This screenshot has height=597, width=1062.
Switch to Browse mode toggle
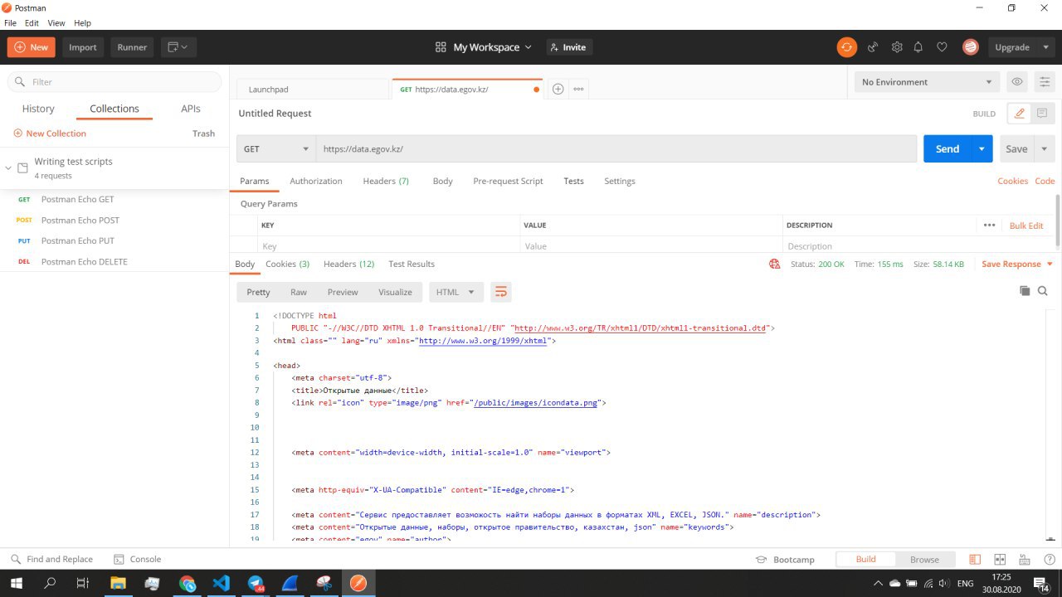(924, 560)
